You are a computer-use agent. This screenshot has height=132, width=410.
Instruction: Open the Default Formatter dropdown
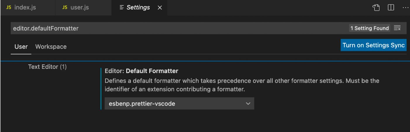tap(179, 103)
